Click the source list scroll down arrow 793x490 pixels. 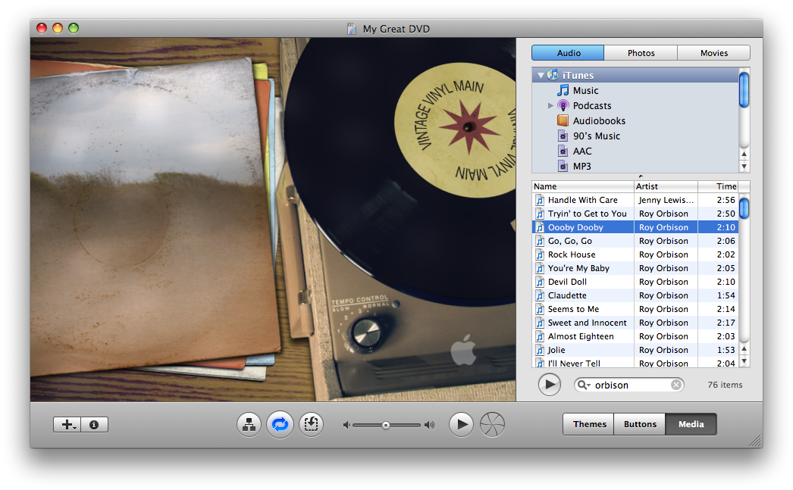(744, 166)
